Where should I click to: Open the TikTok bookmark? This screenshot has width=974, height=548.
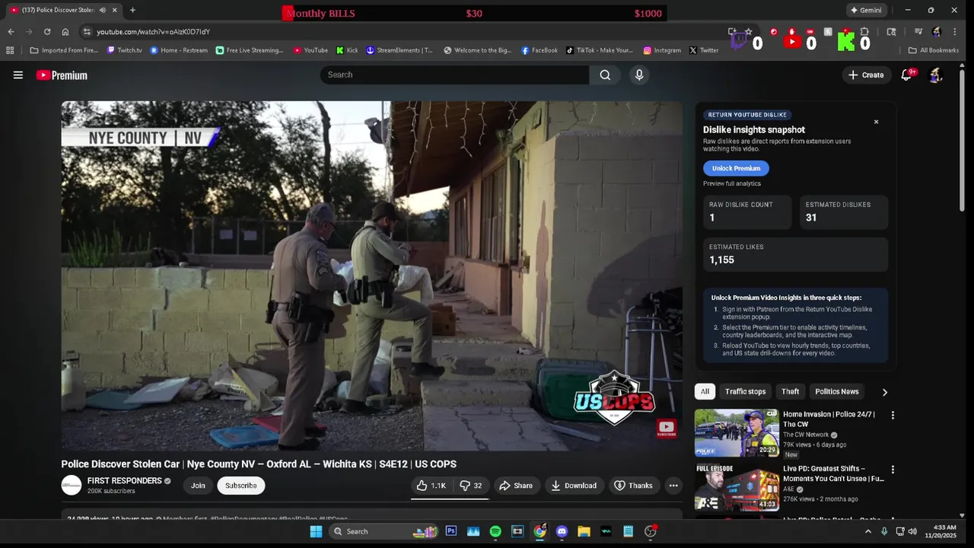click(600, 50)
